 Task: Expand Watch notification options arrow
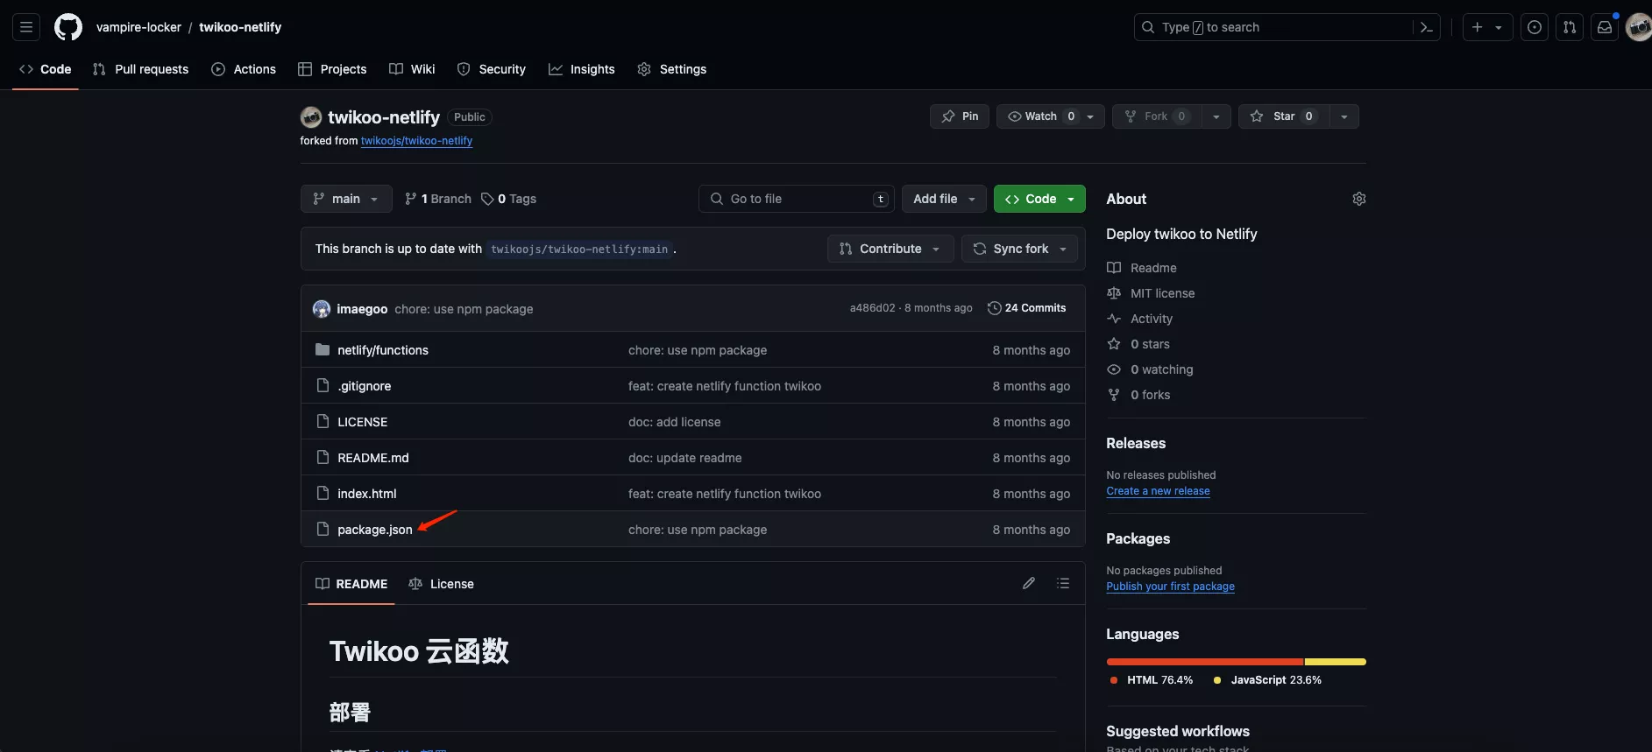[1091, 116]
